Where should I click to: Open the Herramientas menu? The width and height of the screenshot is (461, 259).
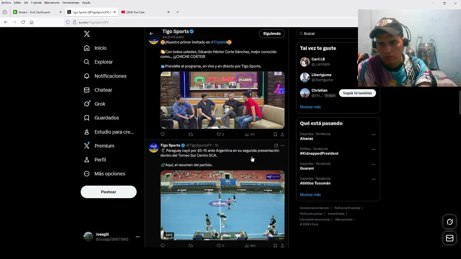pos(71,3)
